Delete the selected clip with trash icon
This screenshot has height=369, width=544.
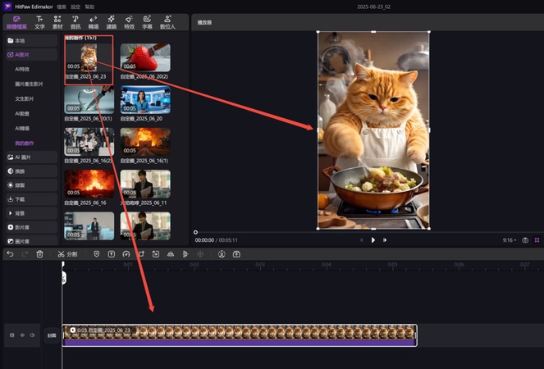click(x=39, y=254)
